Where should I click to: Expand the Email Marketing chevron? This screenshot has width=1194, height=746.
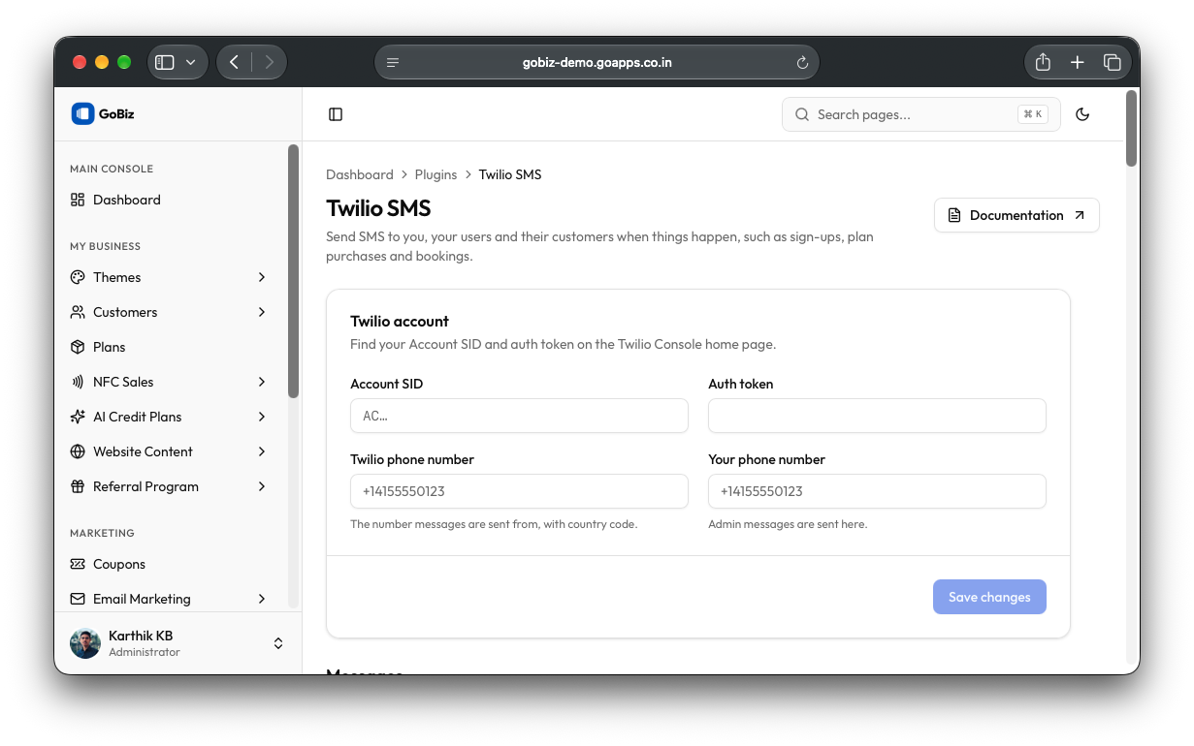(262, 599)
